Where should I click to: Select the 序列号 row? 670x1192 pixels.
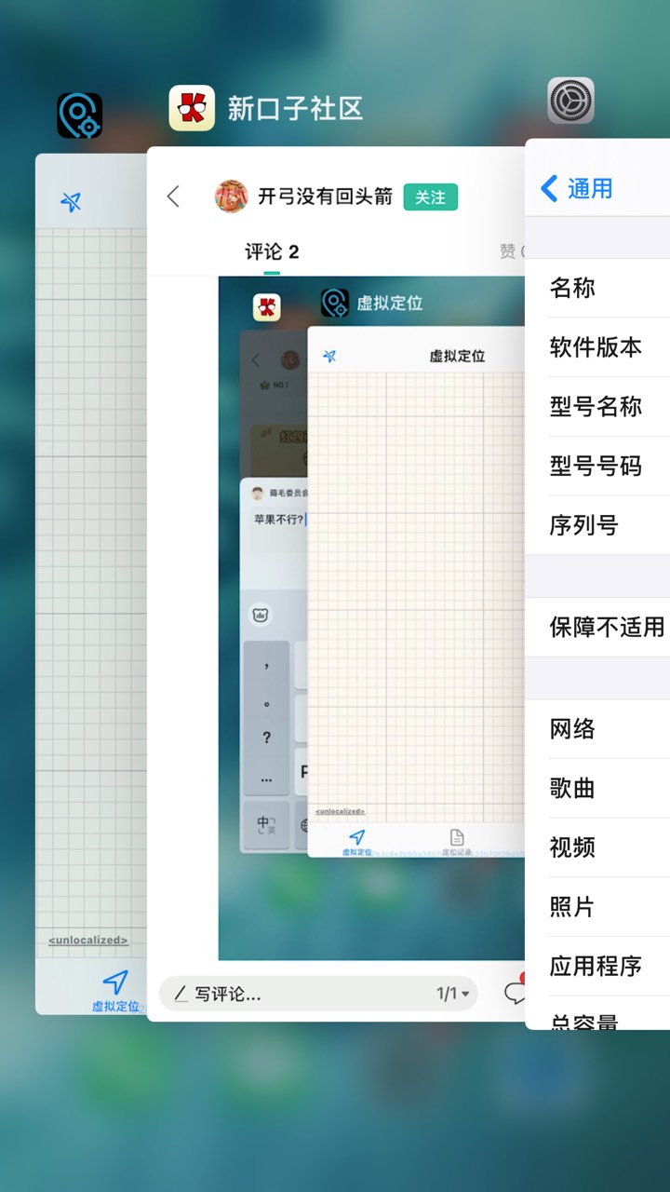click(x=597, y=525)
